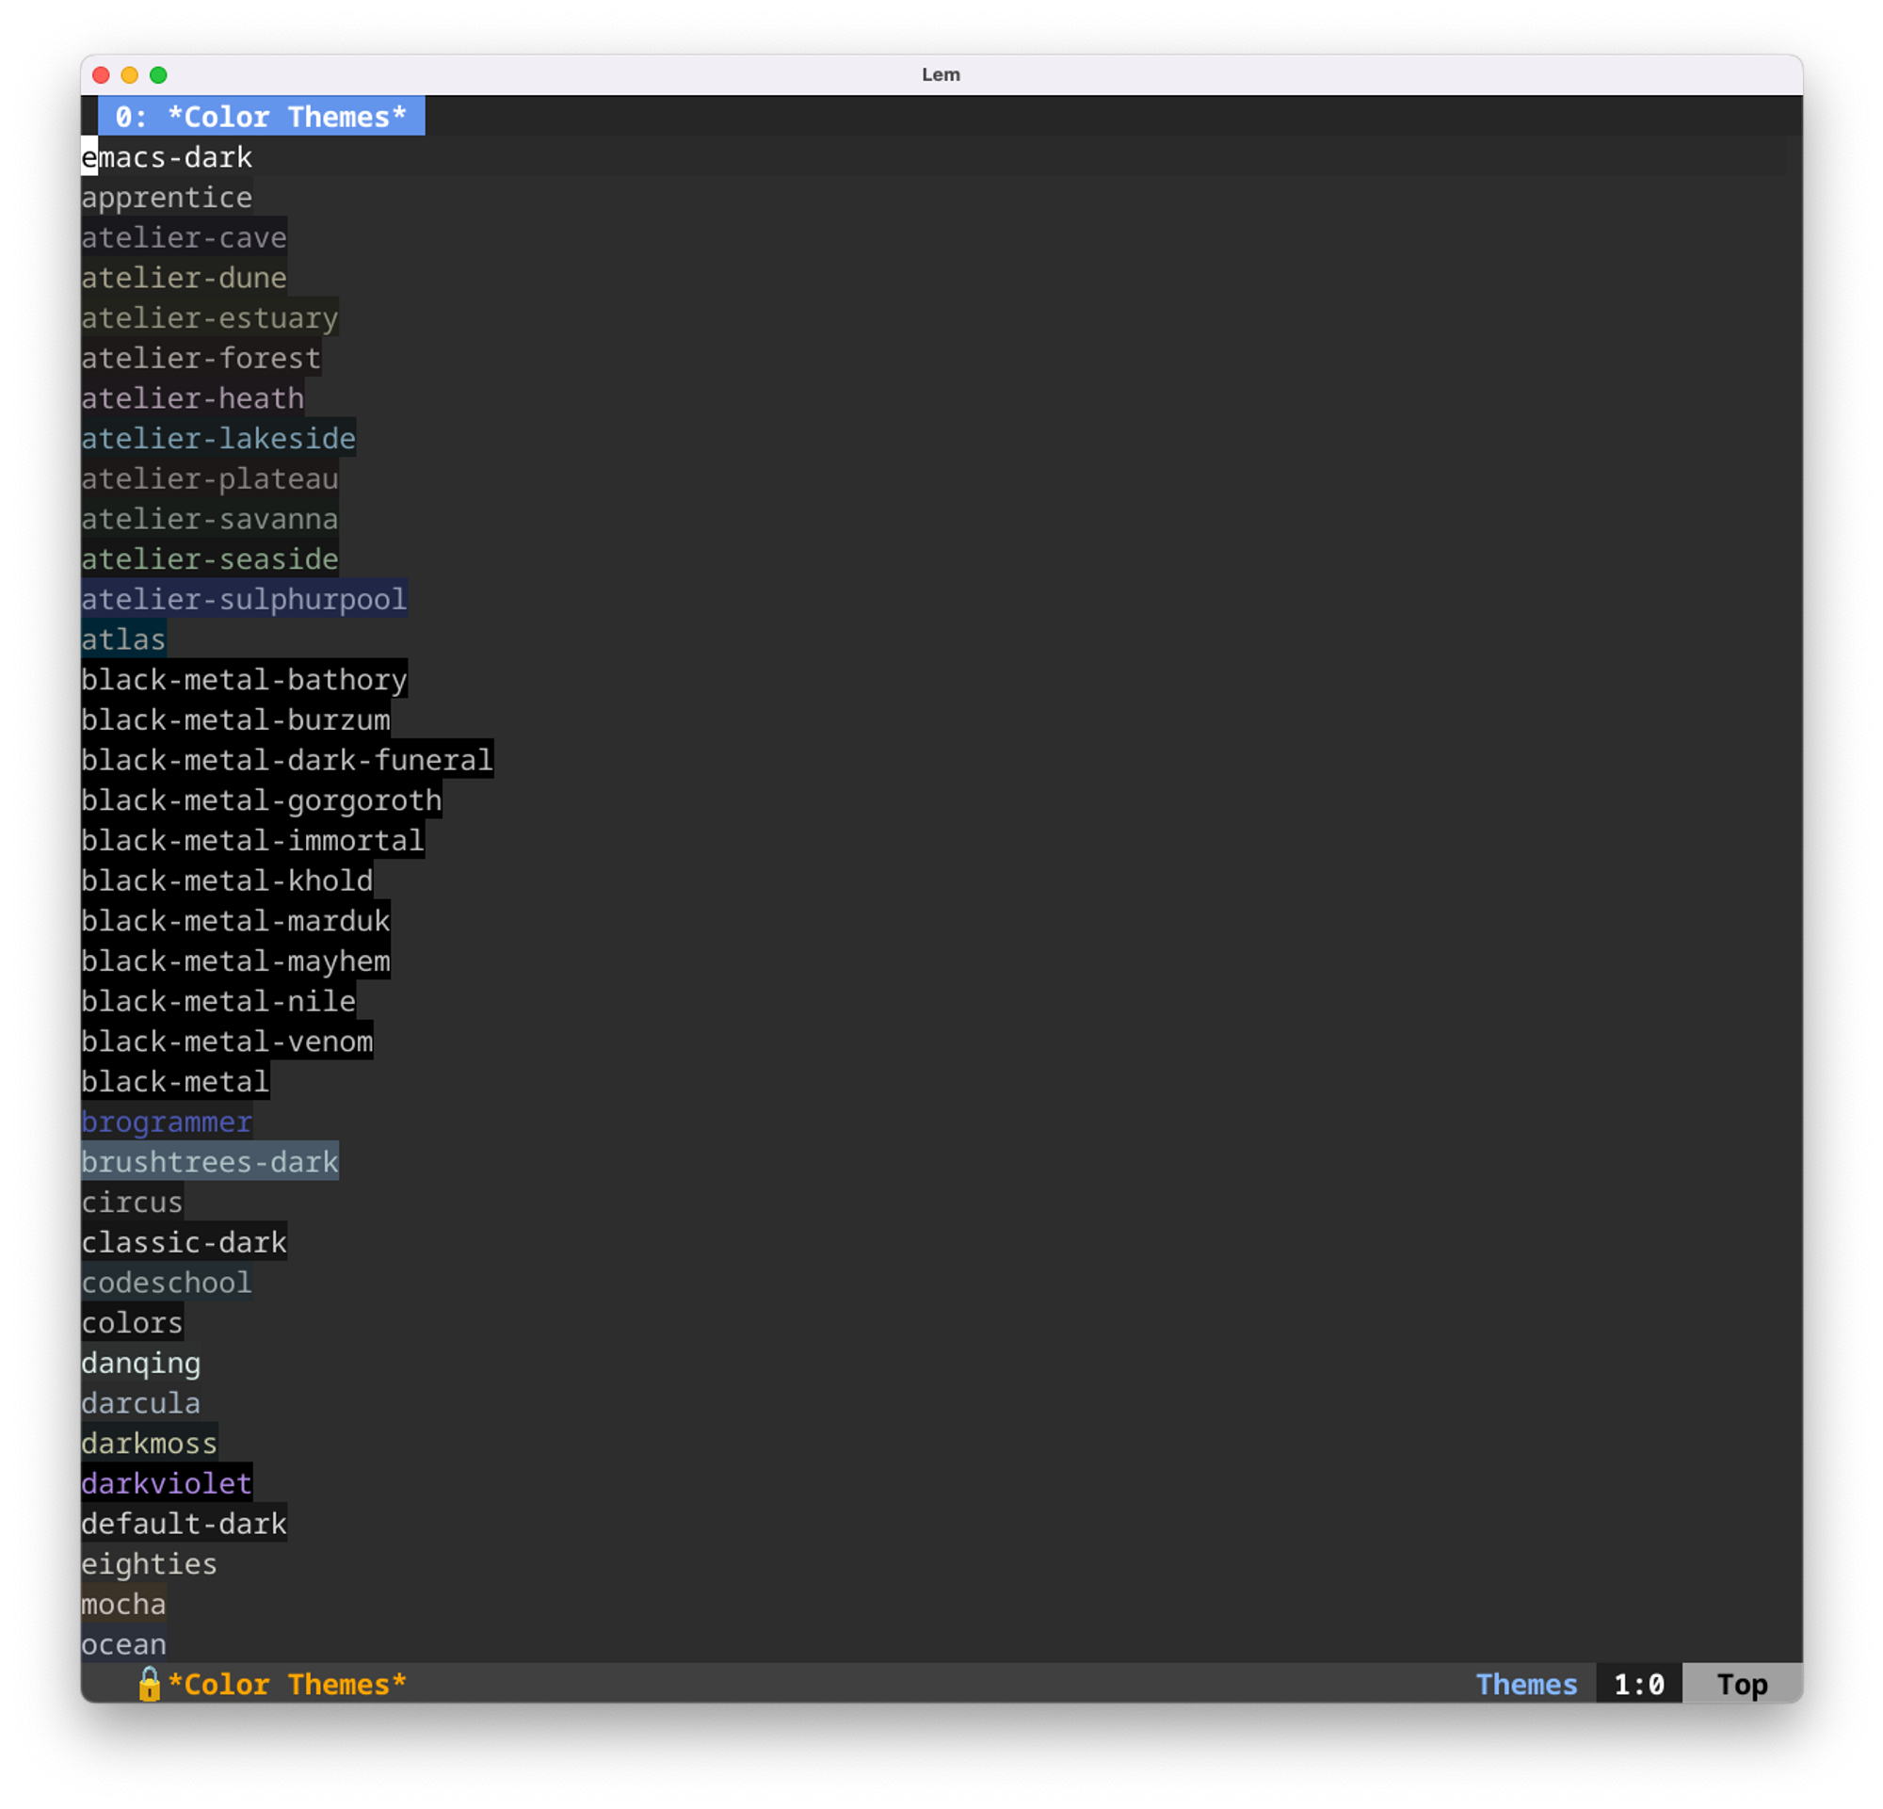Choose the darkviolet theme entry
This screenshot has width=1883, height=1809.
pyautogui.click(x=168, y=1484)
